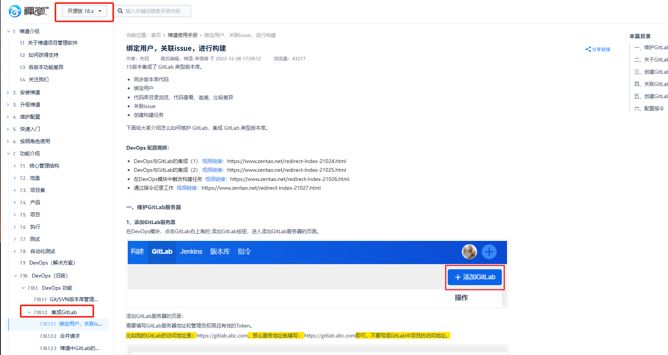Click the 分享链接 link
This screenshot has height=355, width=668.
tap(601, 50)
